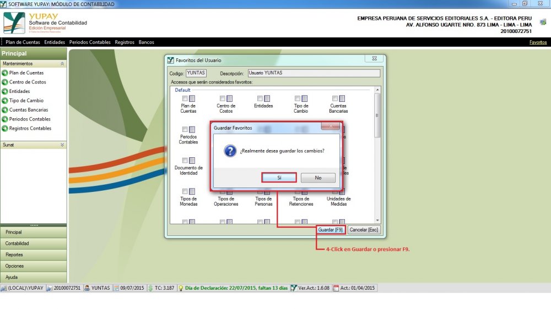The image size is (551, 309).
Task: Check the Documento de Identidad favorite checkbox
Action: [x=185, y=161]
